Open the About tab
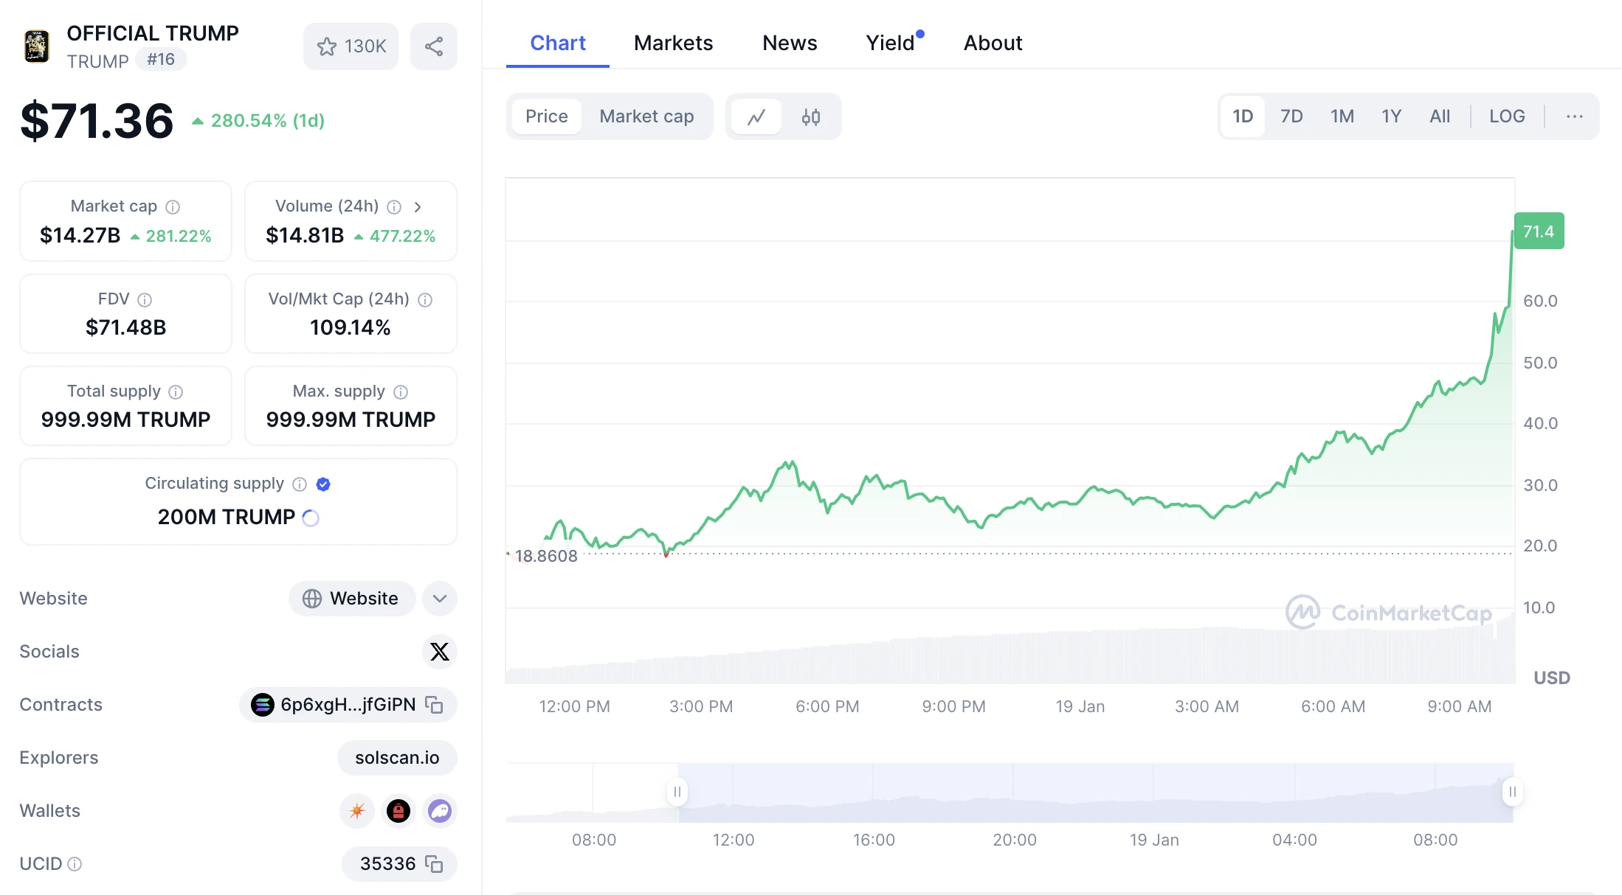The width and height of the screenshot is (1622, 895). pos(993,43)
